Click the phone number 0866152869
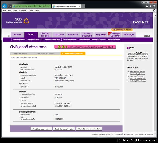This screenshot has height=143, width=158. pyautogui.click(x=59, y=119)
